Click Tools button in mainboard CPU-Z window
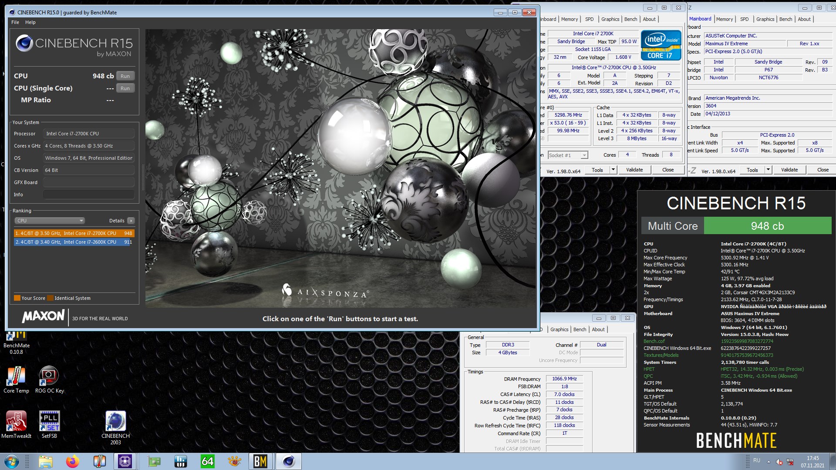This screenshot has width=836, height=470. click(x=752, y=170)
